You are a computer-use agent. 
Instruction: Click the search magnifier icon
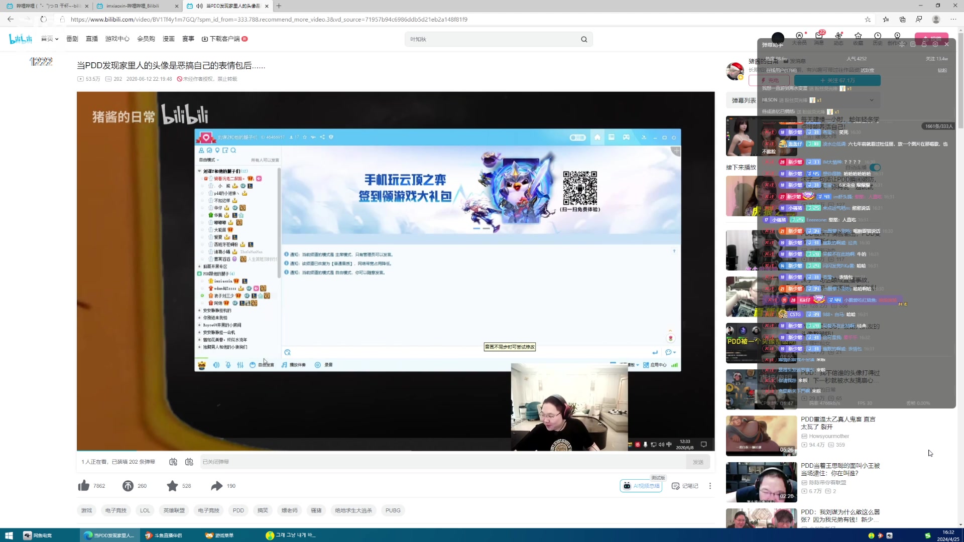tap(584, 39)
